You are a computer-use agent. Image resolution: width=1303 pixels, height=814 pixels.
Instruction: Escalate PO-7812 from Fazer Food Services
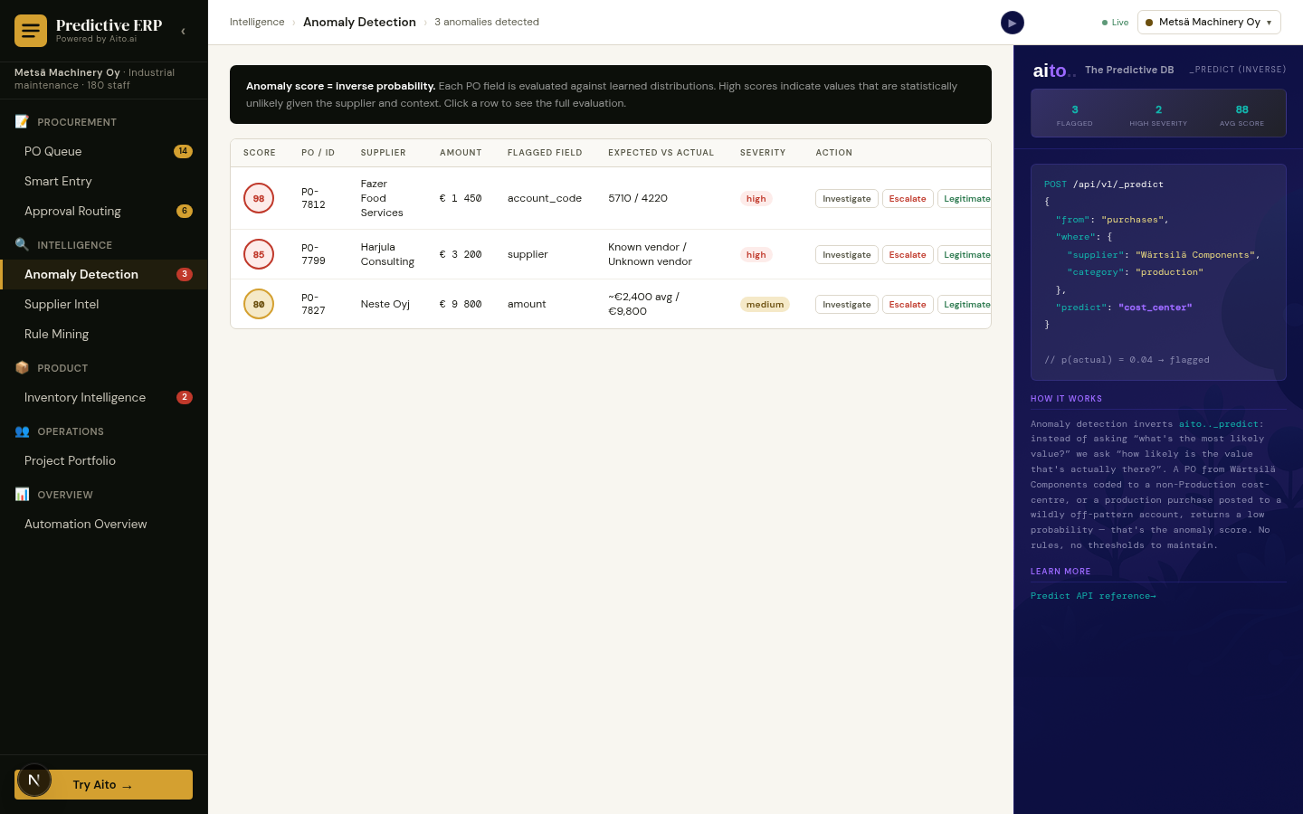click(908, 198)
